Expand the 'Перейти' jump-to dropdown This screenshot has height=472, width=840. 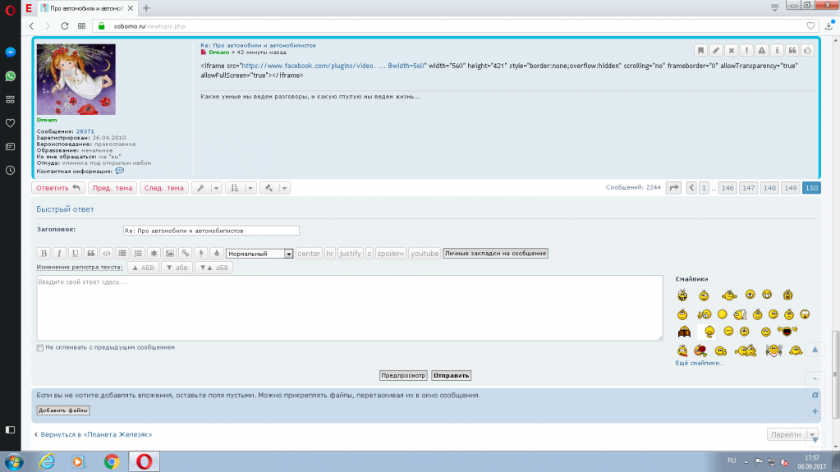pos(811,435)
